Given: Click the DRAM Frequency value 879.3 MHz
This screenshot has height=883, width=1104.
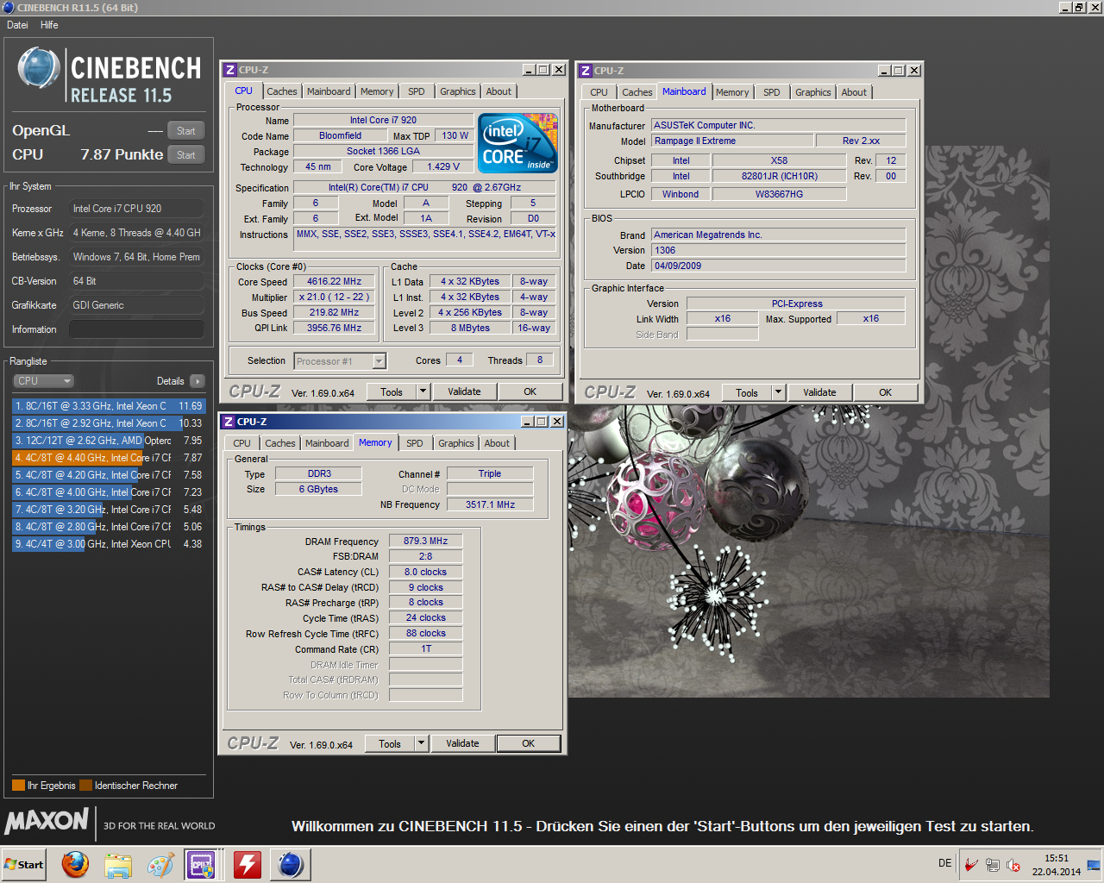Looking at the screenshot, I should pos(425,541).
